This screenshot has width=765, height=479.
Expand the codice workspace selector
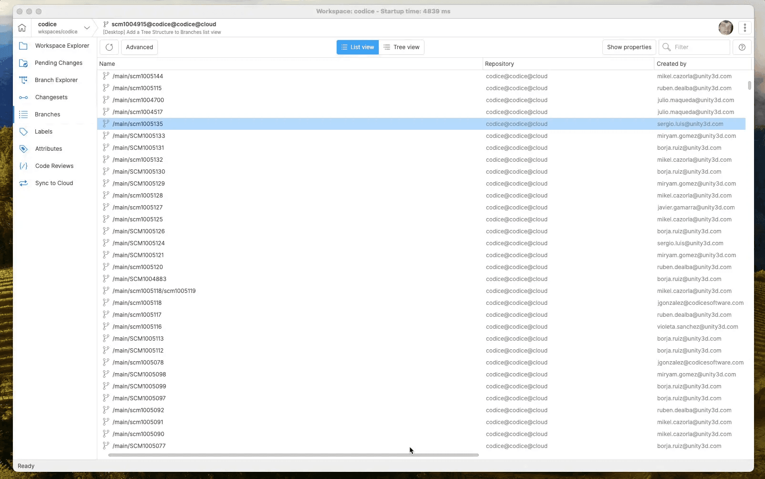click(87, 28)
